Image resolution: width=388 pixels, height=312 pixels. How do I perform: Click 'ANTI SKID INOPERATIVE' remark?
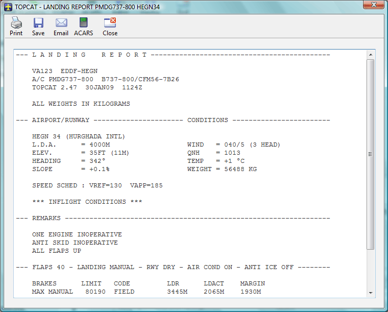click(75, 243)
